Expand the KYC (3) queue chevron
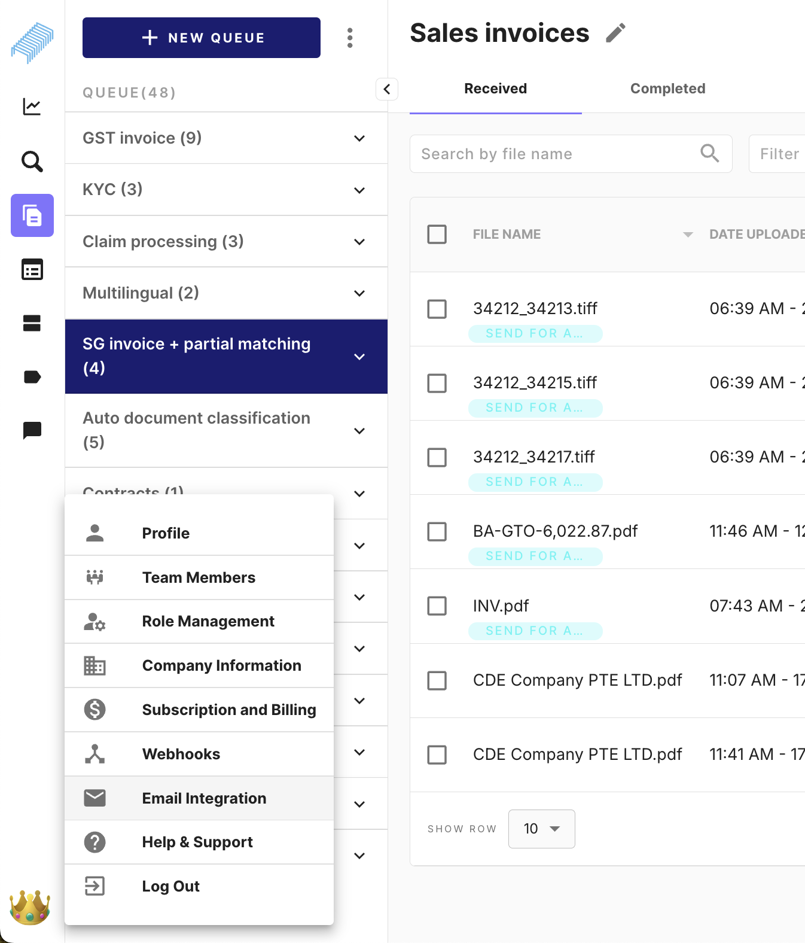This screenshot has height=943, width=805. (x=359, y=190)
